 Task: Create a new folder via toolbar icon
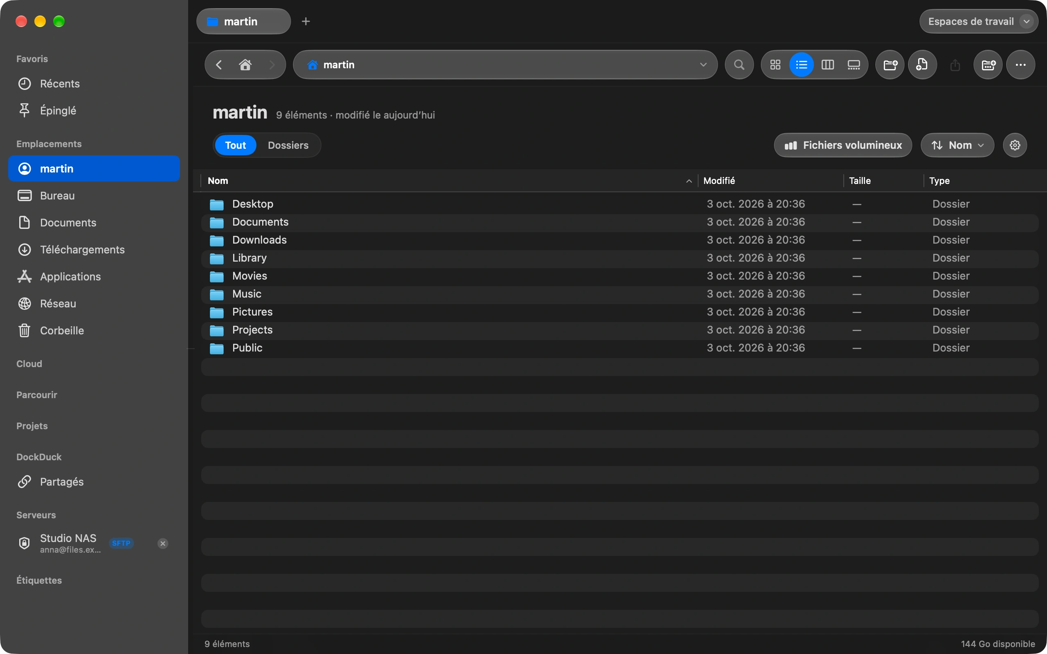(x=890, y=65)
